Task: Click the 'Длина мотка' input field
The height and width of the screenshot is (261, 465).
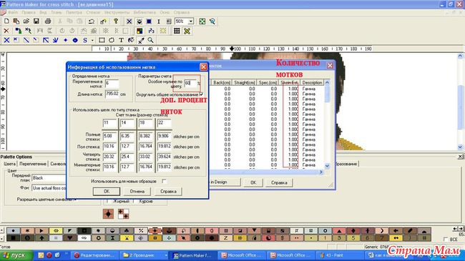Action: click(x=112, y=94)
